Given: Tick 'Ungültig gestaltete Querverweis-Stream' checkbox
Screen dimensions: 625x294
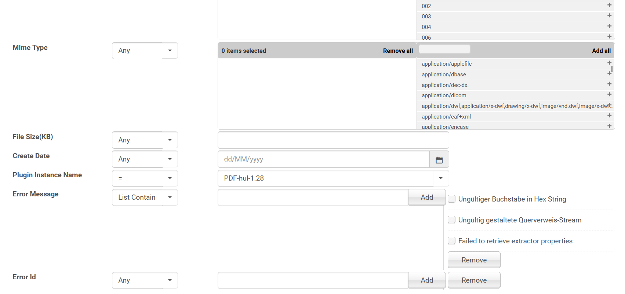Looking at the screenshot, I should (x=452, y=220).
